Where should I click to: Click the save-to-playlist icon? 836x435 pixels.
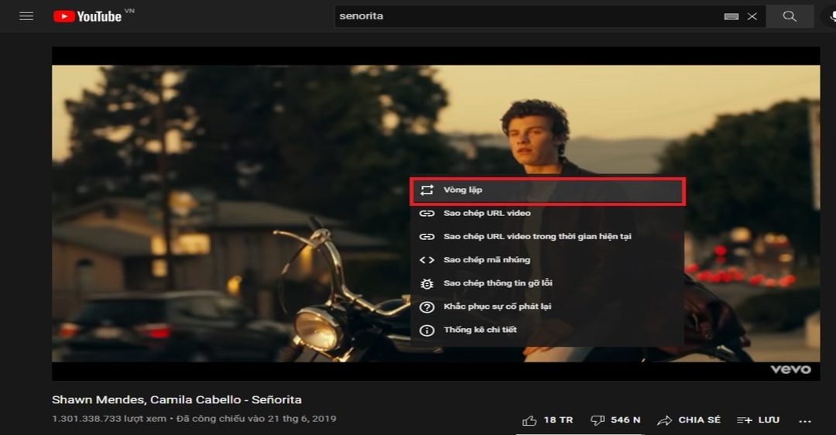coord(745,420)
